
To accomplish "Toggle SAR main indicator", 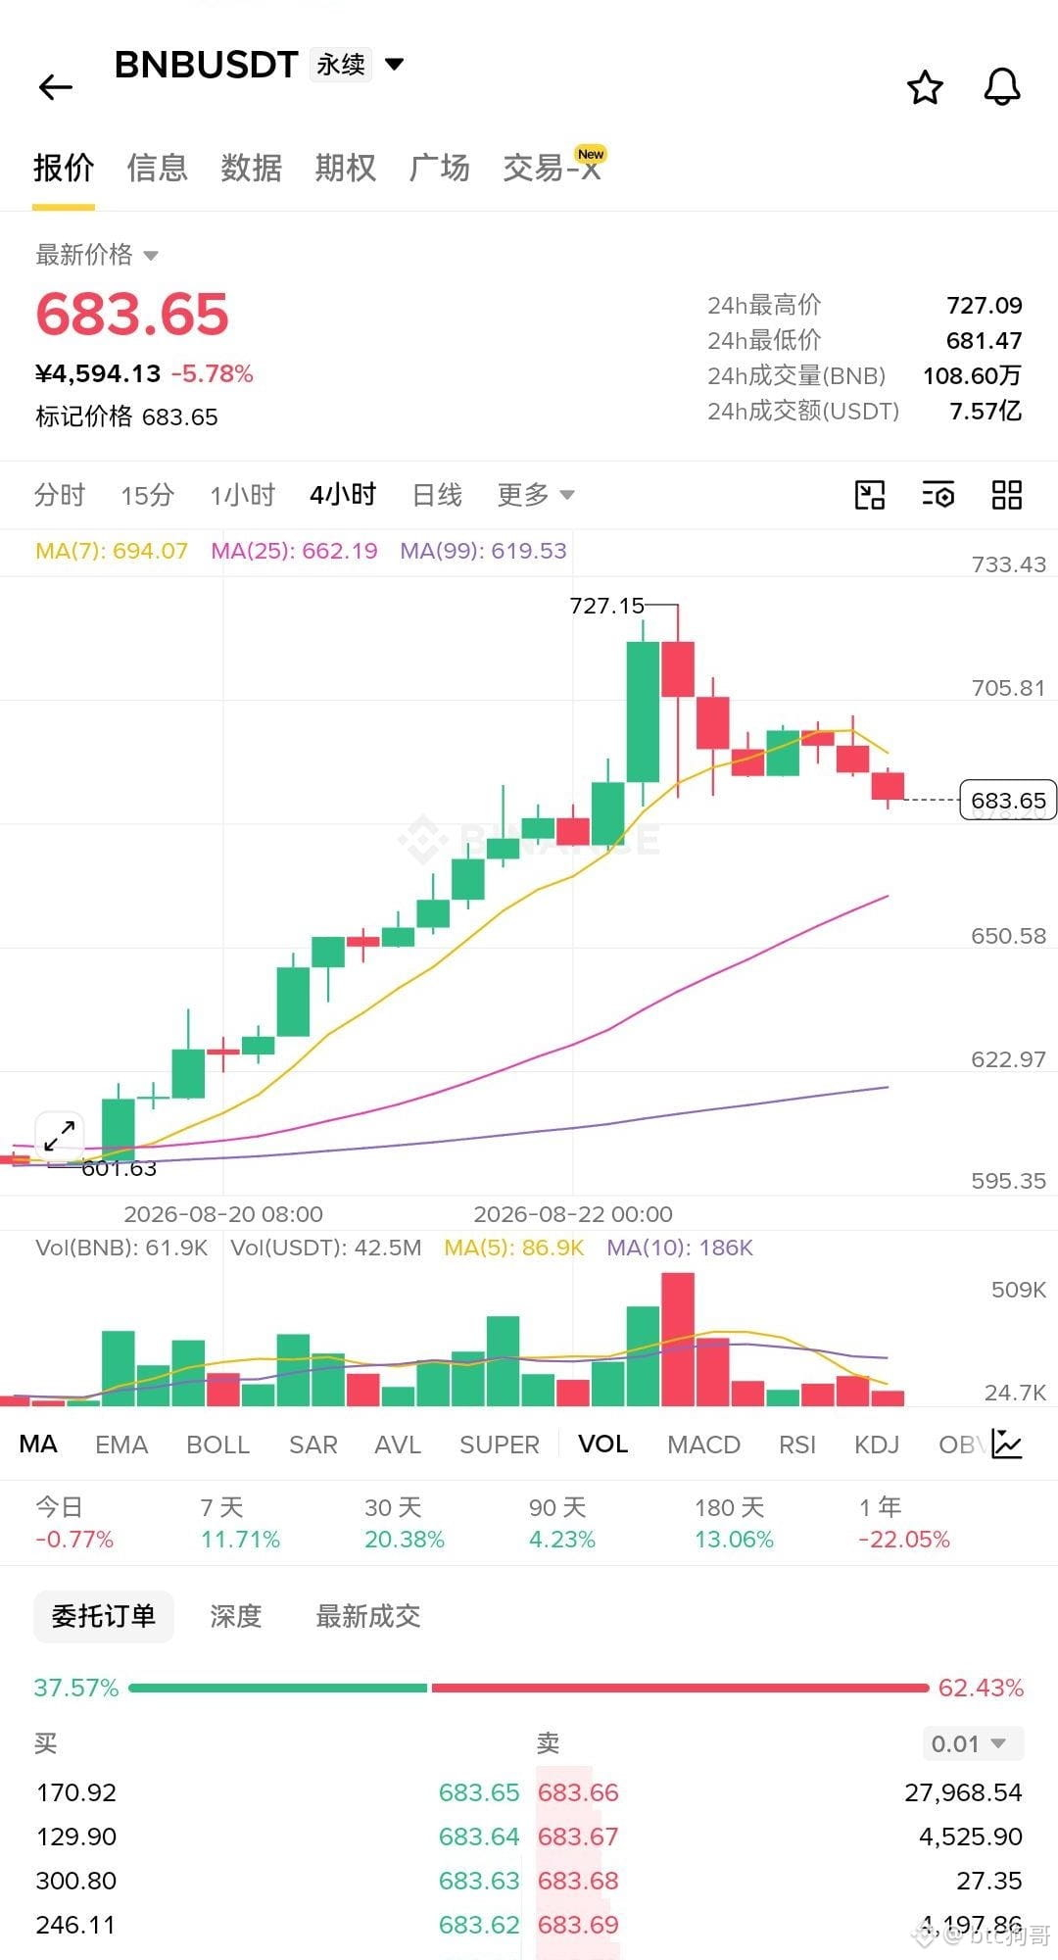I will (x=313, y=1445).
